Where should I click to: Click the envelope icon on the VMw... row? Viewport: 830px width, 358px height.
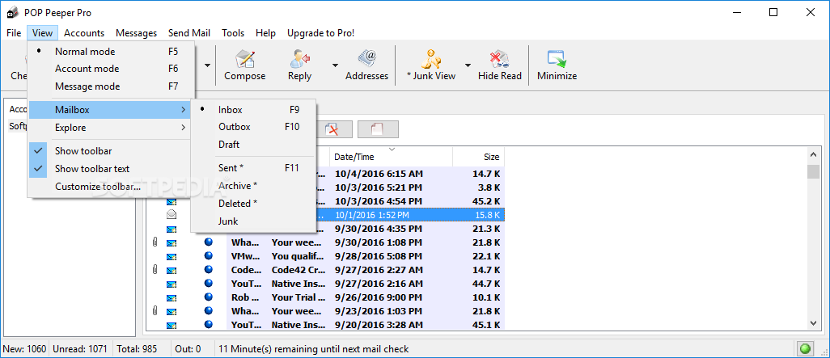click(x=171, y=256)
